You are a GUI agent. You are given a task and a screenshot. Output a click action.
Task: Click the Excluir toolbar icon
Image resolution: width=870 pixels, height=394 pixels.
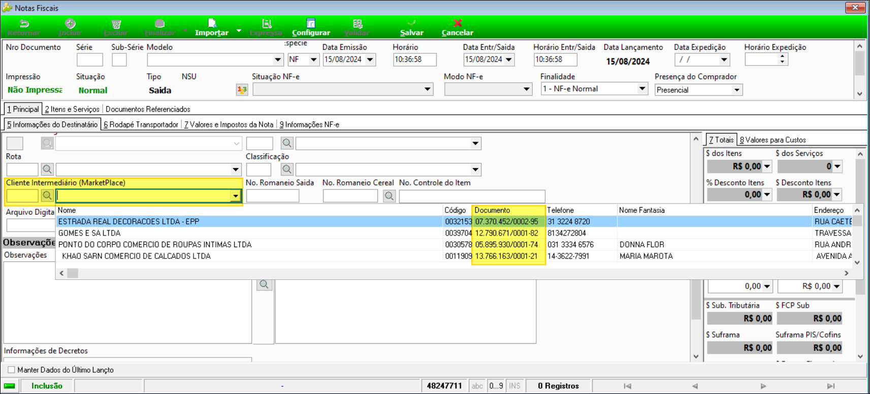coord(116,24)
